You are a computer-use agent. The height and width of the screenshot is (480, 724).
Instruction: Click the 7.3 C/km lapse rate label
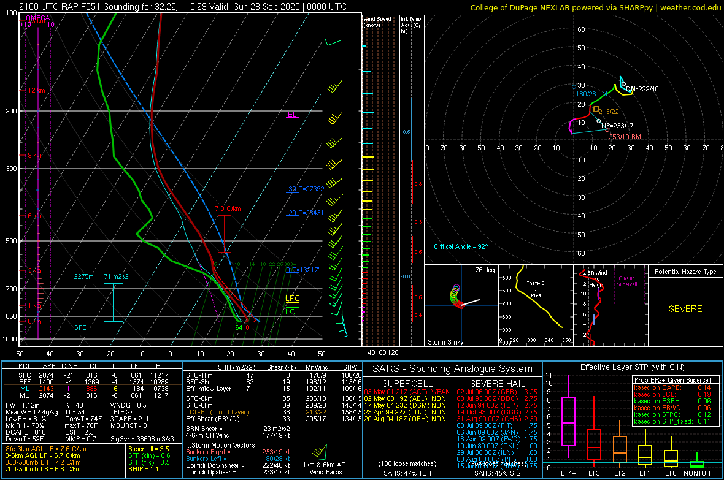(228, 208)
